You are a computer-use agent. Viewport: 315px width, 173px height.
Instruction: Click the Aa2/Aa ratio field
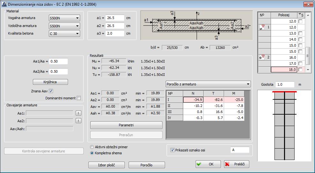(58, 71)
